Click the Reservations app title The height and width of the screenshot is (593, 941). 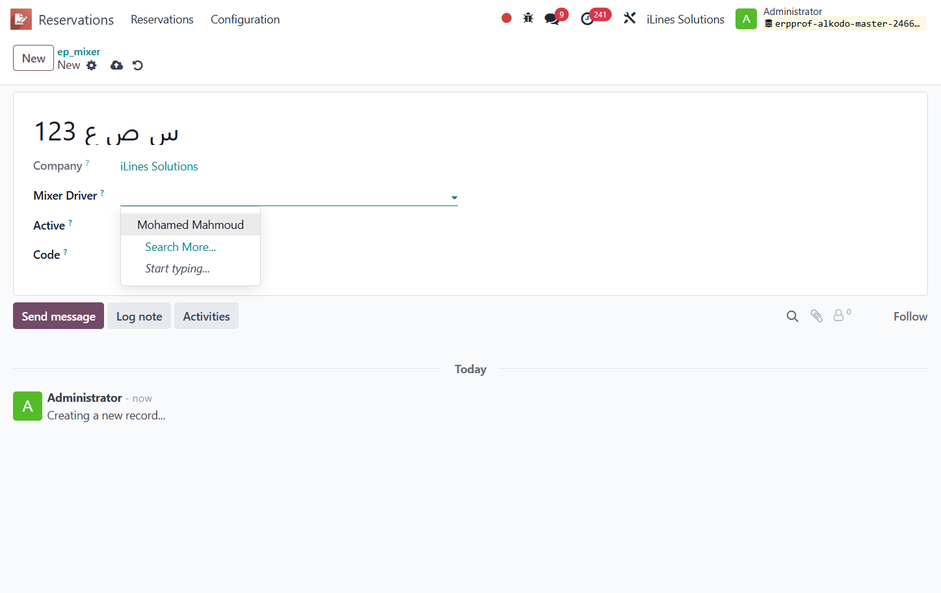coord(76,20)
